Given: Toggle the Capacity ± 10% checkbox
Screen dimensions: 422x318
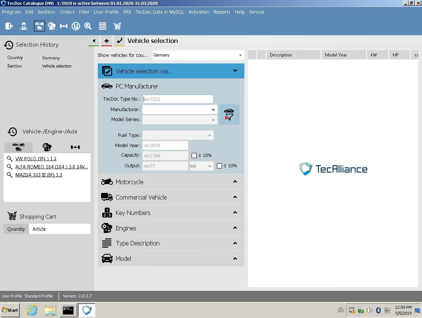Looking at the screenshot, I should coord(194,156).
